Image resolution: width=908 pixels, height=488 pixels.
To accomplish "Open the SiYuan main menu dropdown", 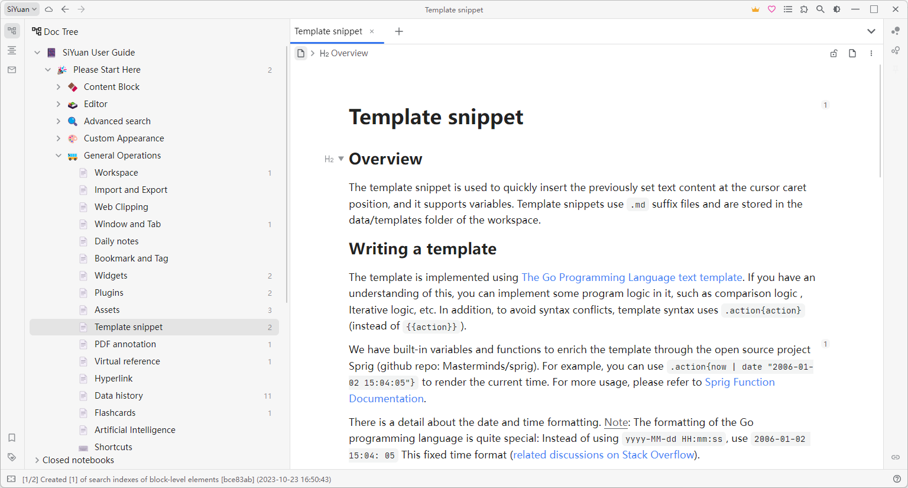I will point(22,9).
